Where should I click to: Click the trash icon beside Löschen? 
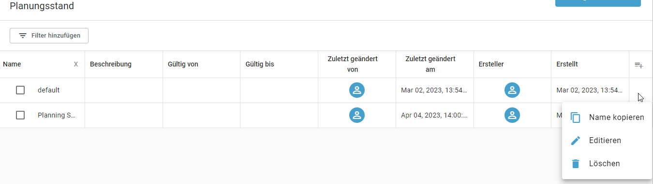[576, 164]
